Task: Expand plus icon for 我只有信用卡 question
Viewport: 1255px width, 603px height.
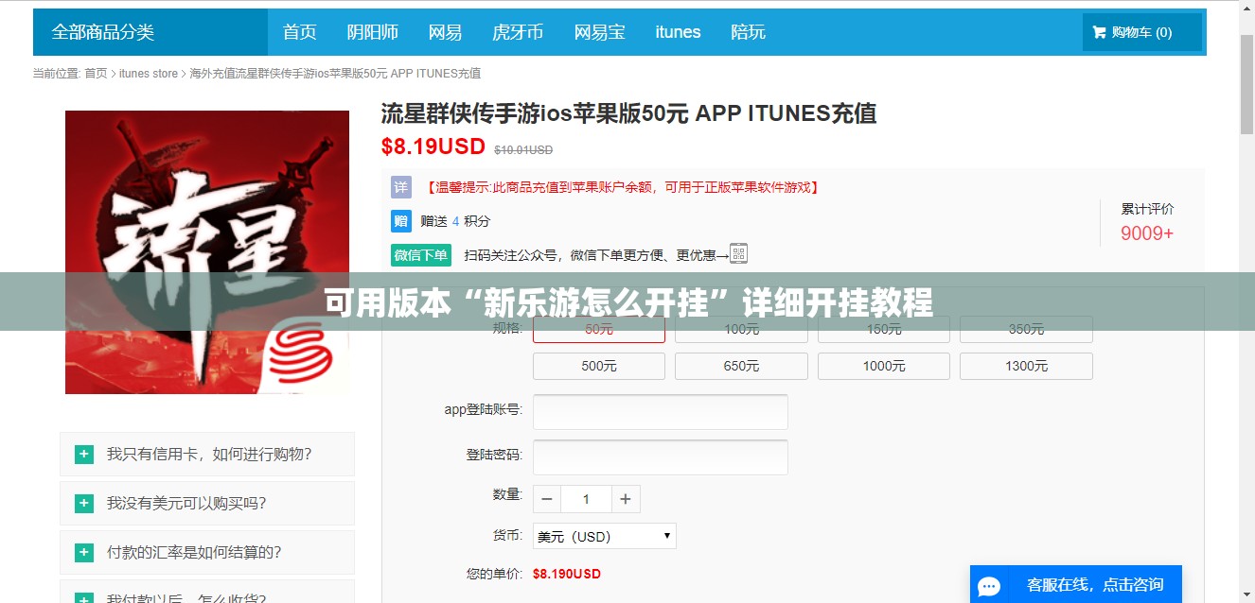Action: pyautogui.click(x=84, y=455)
